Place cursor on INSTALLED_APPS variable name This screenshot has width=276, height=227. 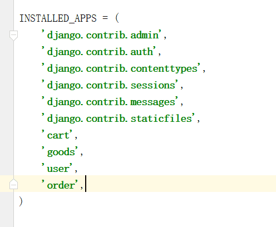tap(58, 18)
